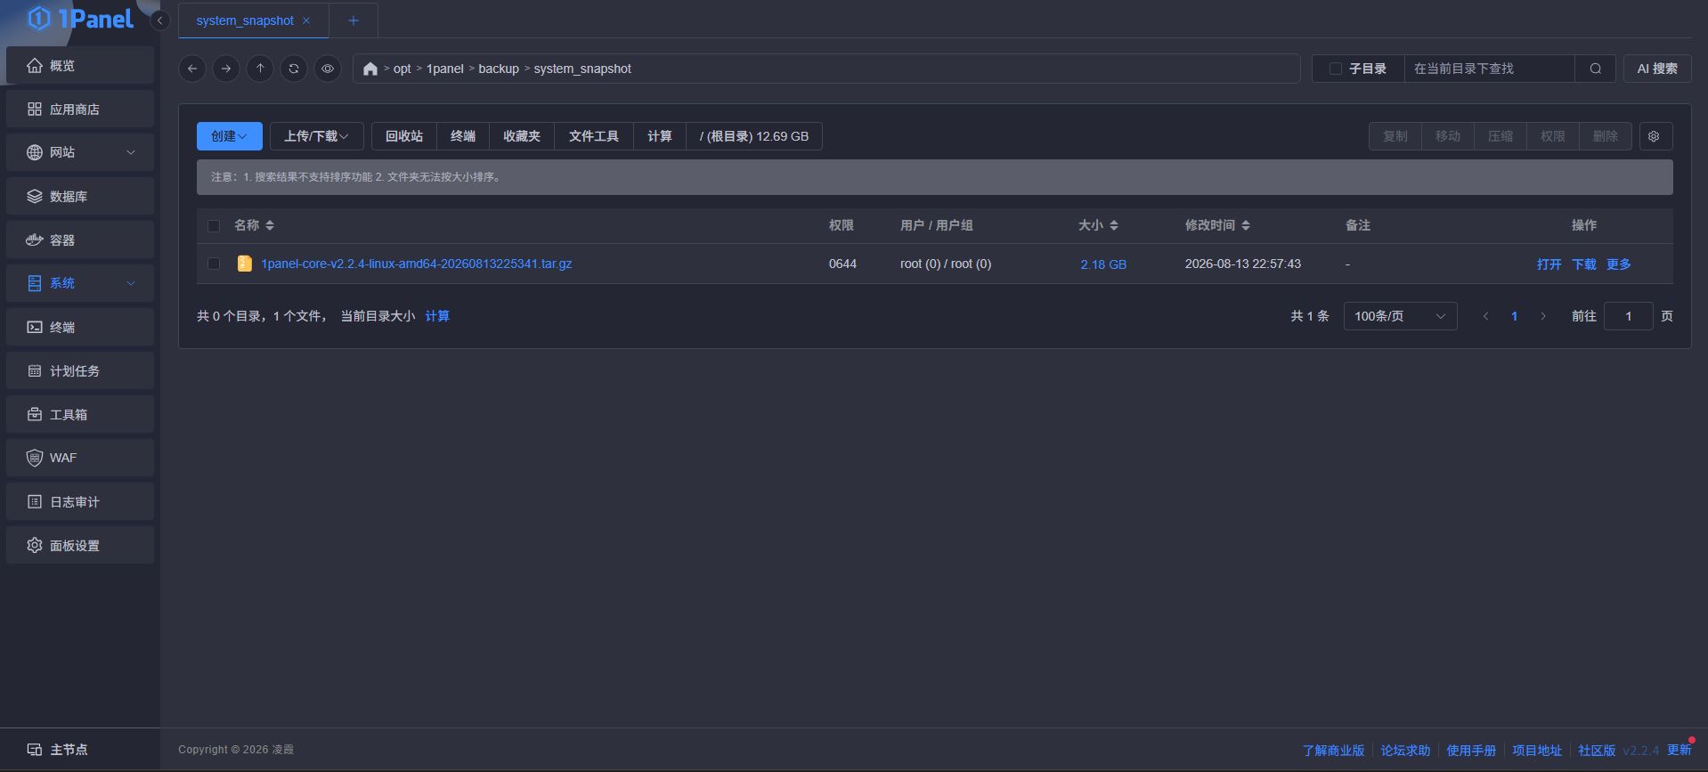
Task: Check the select-all files checkbox
Action: (x=214, y=225)
